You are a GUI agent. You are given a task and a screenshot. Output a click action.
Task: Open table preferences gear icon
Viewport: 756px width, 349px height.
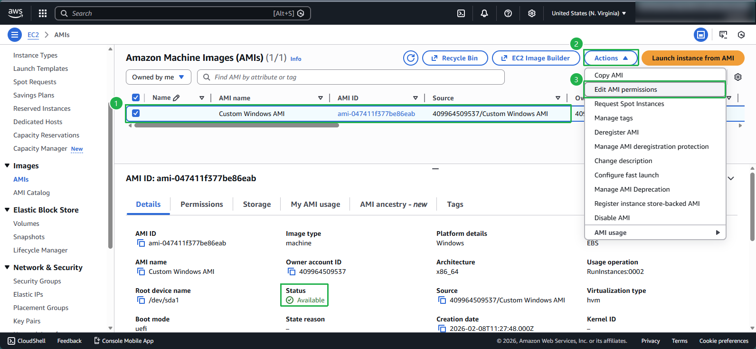coord(738,77)
